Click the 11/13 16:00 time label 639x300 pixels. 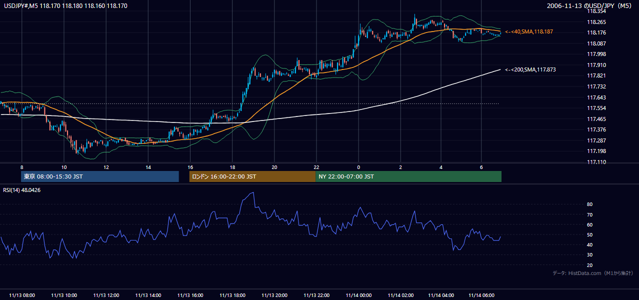click(x=190, y=295)
